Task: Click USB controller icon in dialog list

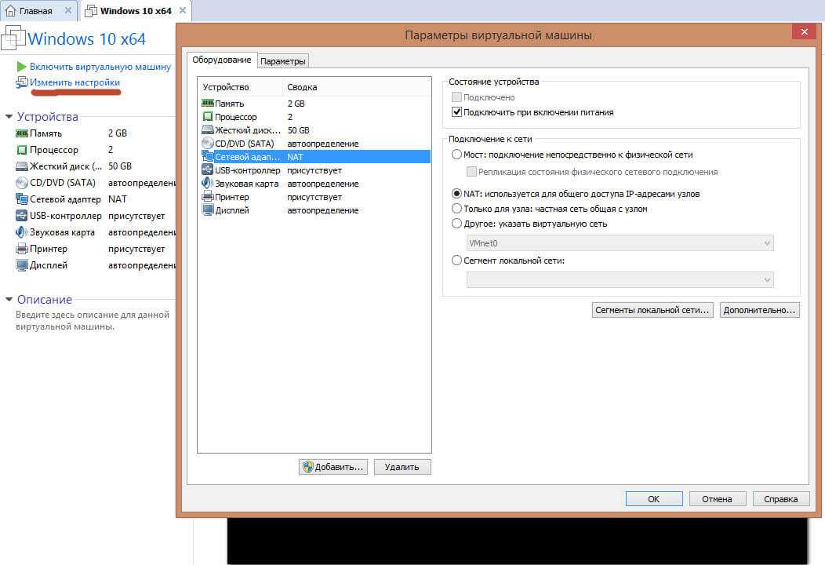Action: [208, 170]
